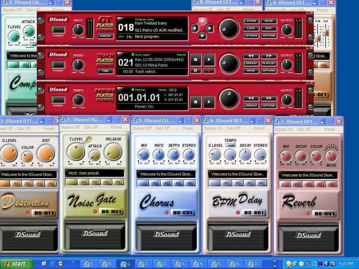Rewind the Track Player
Image resolution: width=359 pixels, height=269 pixels.
click(251, 56)
